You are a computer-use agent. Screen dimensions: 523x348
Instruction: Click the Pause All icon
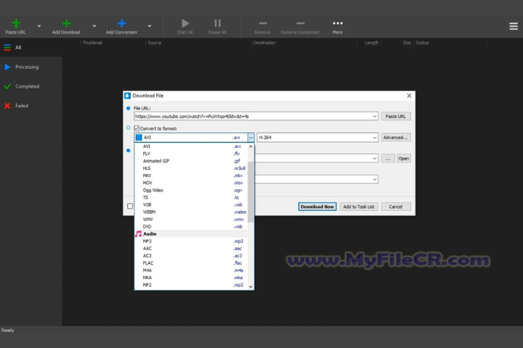217,23
